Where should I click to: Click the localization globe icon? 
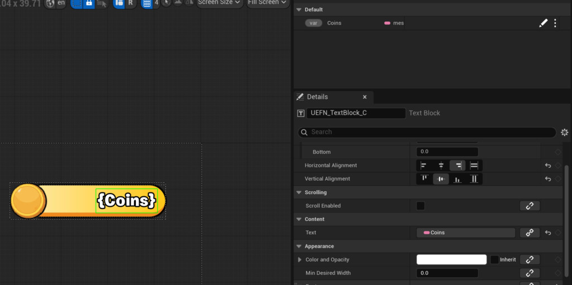(x=50, y=3)
